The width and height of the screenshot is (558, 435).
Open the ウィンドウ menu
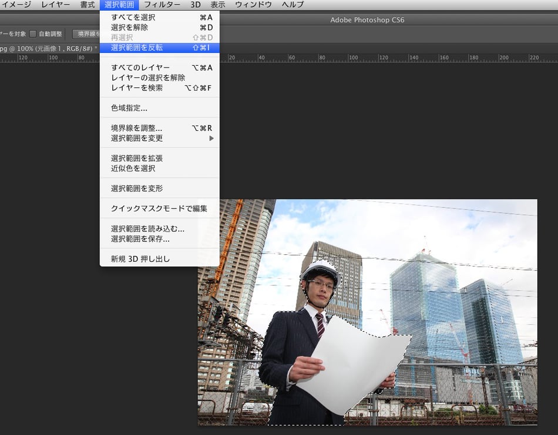tap(253, 5)
